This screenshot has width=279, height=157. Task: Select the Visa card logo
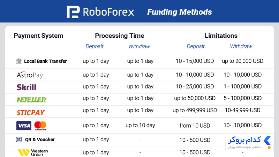point(24,126)
